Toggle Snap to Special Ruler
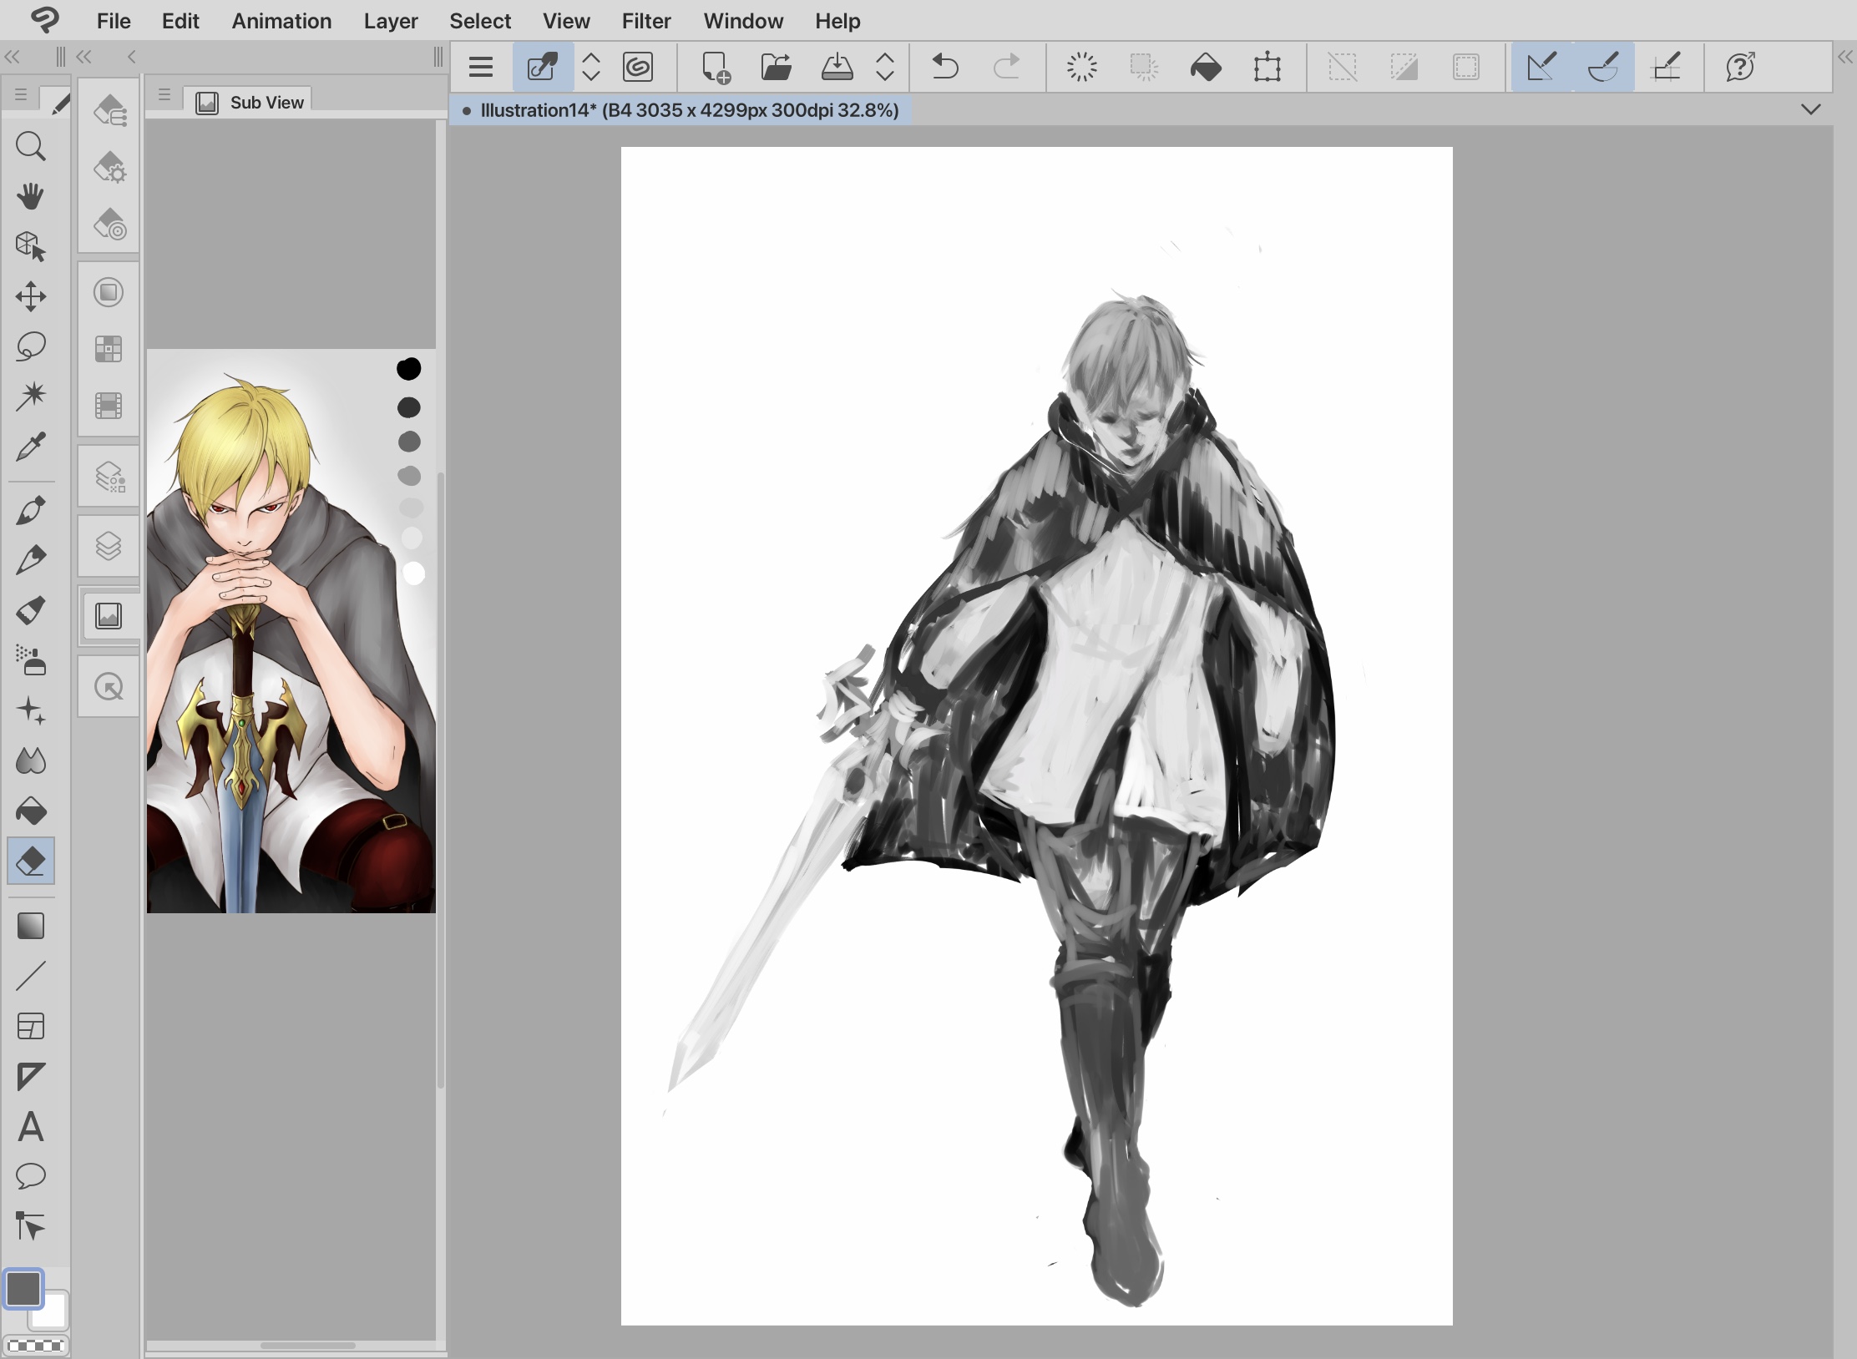1857x1359 pixels. 1603,67
